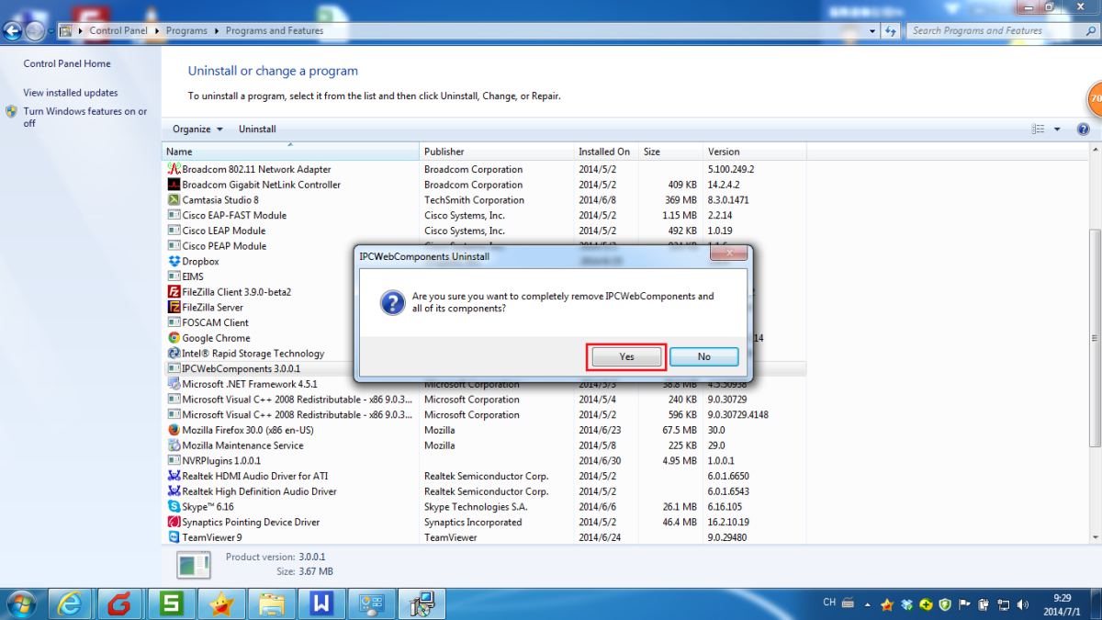Select the TeamViewer 9 icon
Image resolution: width=1102 pixels, height=620 pixels.
pos(174,537)
